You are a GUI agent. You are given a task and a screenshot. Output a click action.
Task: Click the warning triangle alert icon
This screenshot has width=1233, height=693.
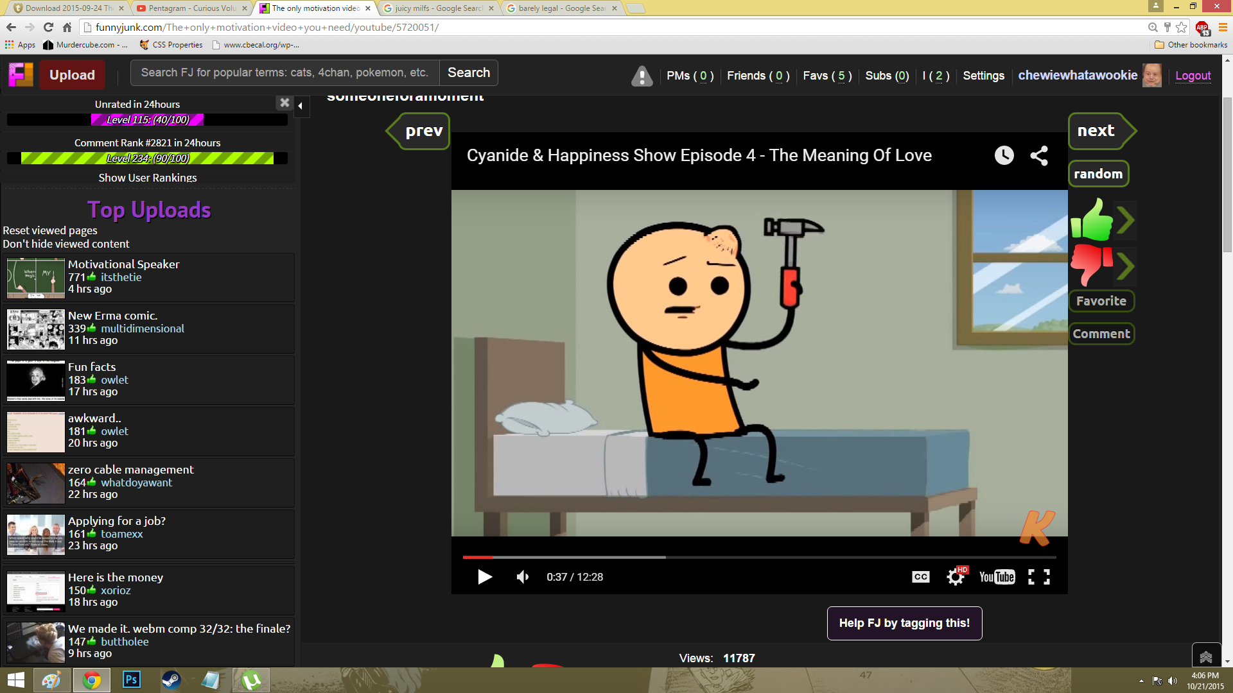[x=642, y=76]
